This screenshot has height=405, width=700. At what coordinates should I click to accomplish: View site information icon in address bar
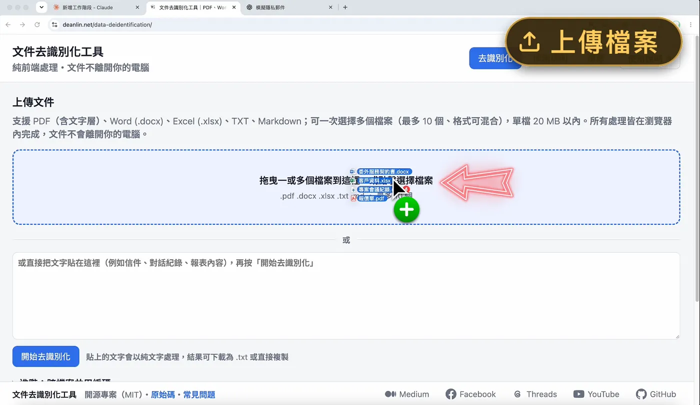(x=55, y=24)
